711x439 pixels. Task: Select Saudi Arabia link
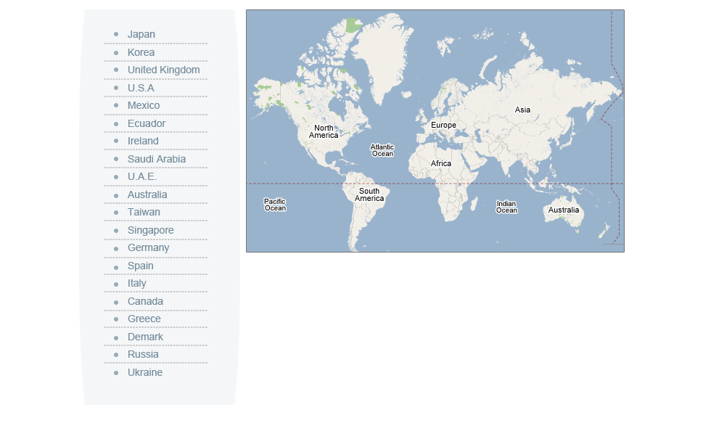pyautogui.click(x=157, y=159)
